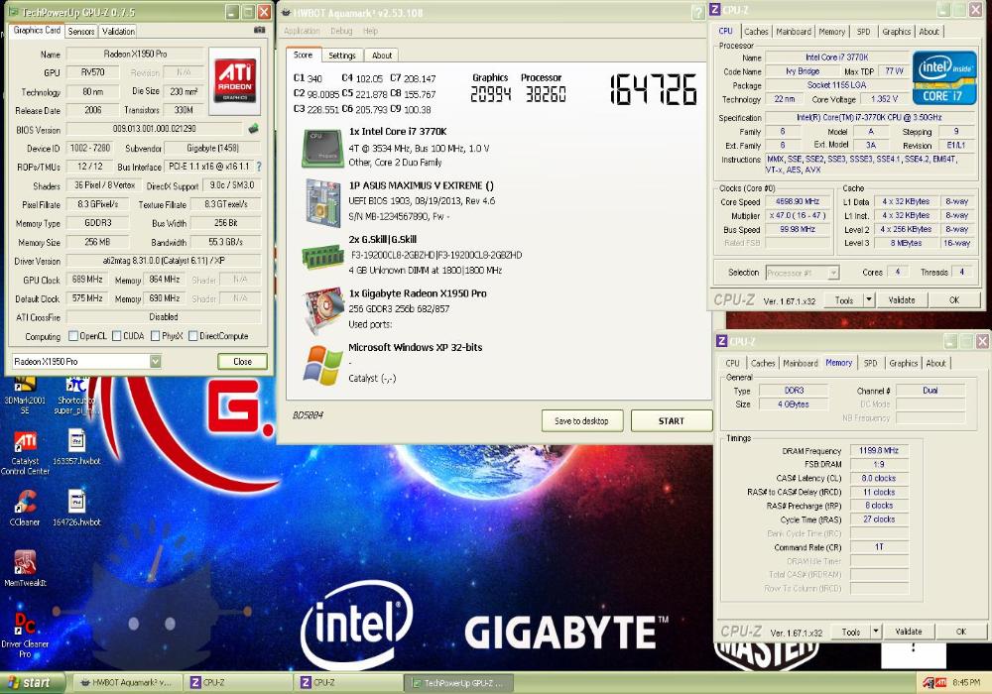Click the ATI Radeon logo in GPU-Z
992x694 pixels.
click(235, 80)
